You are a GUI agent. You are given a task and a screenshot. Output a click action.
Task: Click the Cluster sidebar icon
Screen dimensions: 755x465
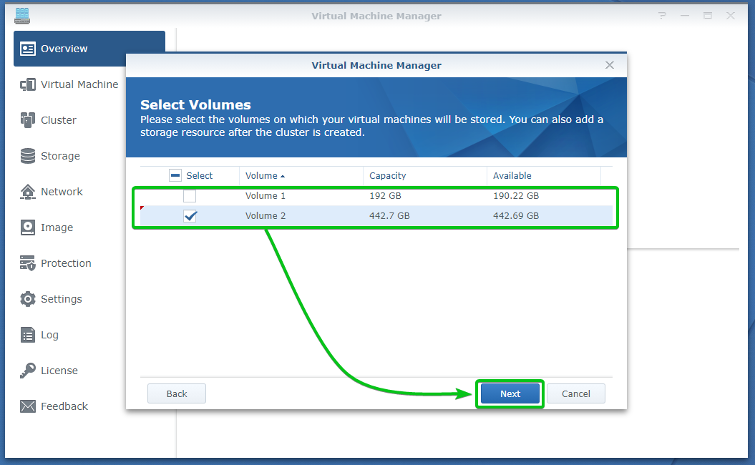27,120
